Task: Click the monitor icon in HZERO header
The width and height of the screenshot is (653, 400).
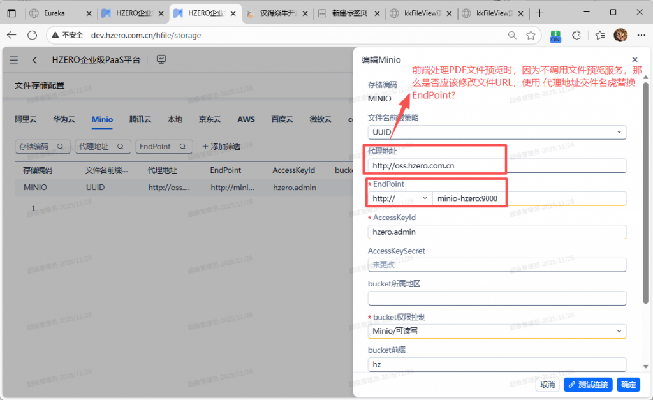Action: pyautogui.click(x=161, y=60)
